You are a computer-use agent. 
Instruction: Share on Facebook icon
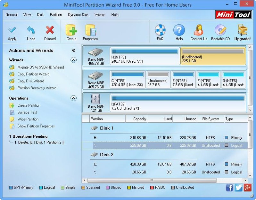[229, 188]
